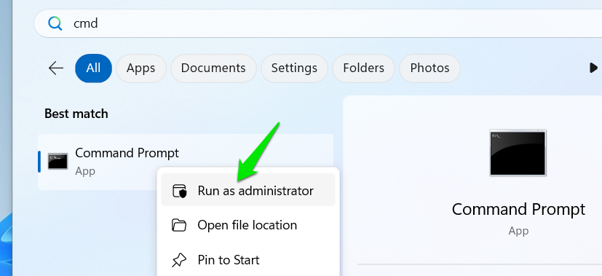Select Open file location
The image size is (602, 276).
248,225
